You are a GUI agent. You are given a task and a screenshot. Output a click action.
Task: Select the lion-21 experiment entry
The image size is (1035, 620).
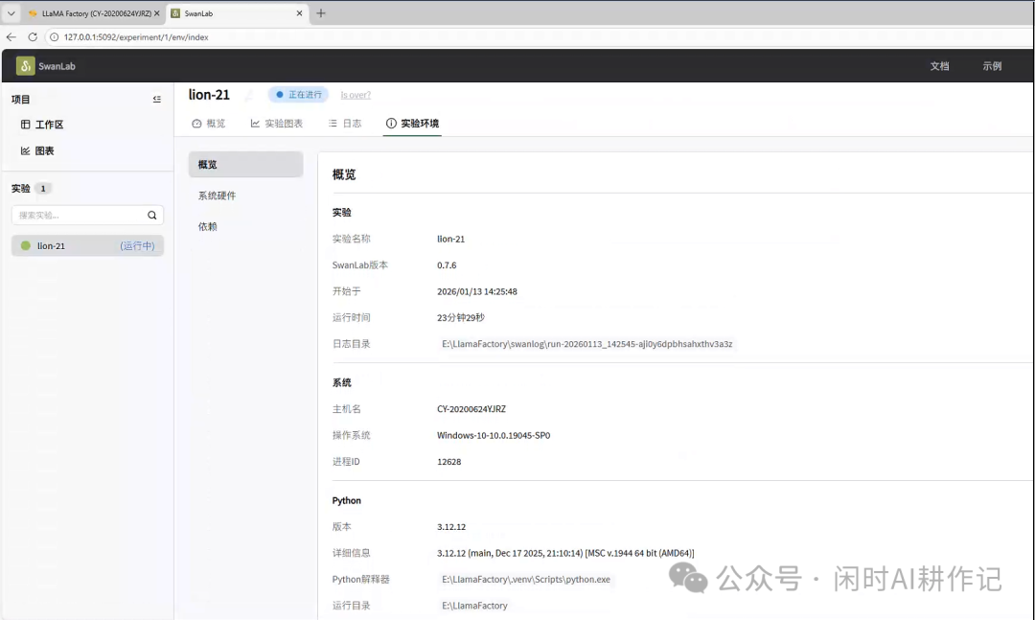(54, 245)
